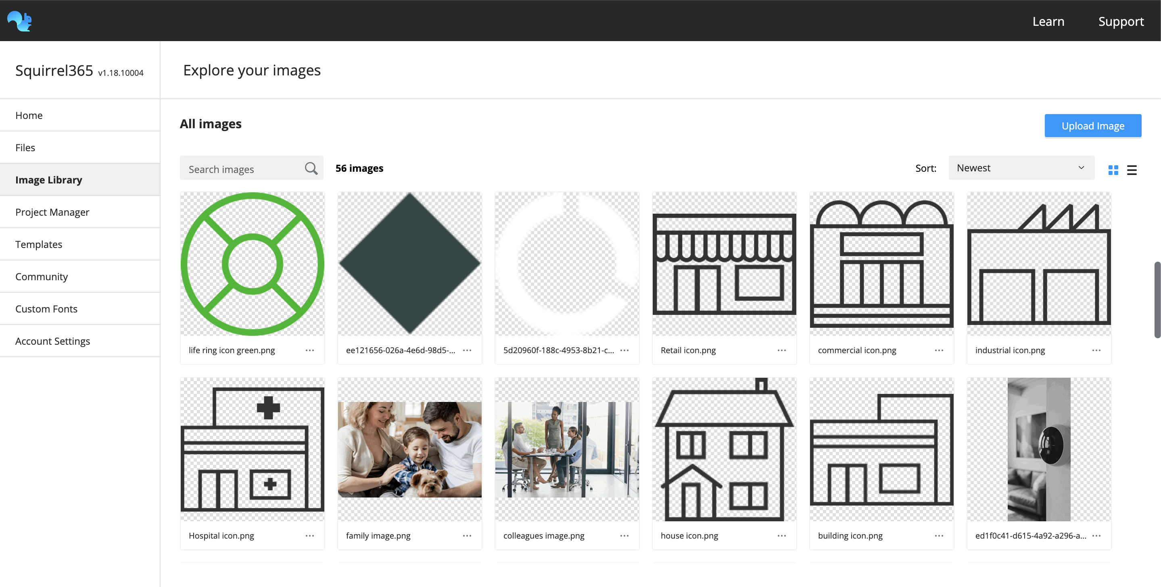Click the Squirrel365 logo in the top bar
The image size is (1161, 587).
(20, 21)
